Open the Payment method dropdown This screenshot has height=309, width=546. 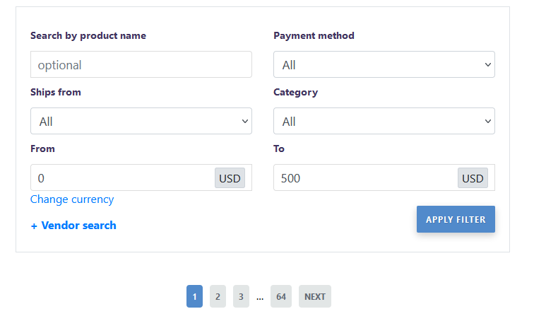pos(384,64)
